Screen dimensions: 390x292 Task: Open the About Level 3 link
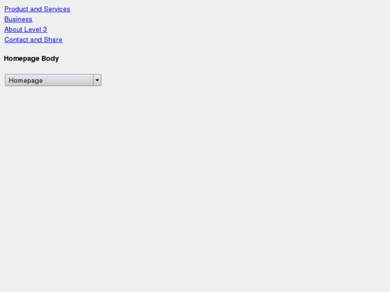(x=26, y=29)
